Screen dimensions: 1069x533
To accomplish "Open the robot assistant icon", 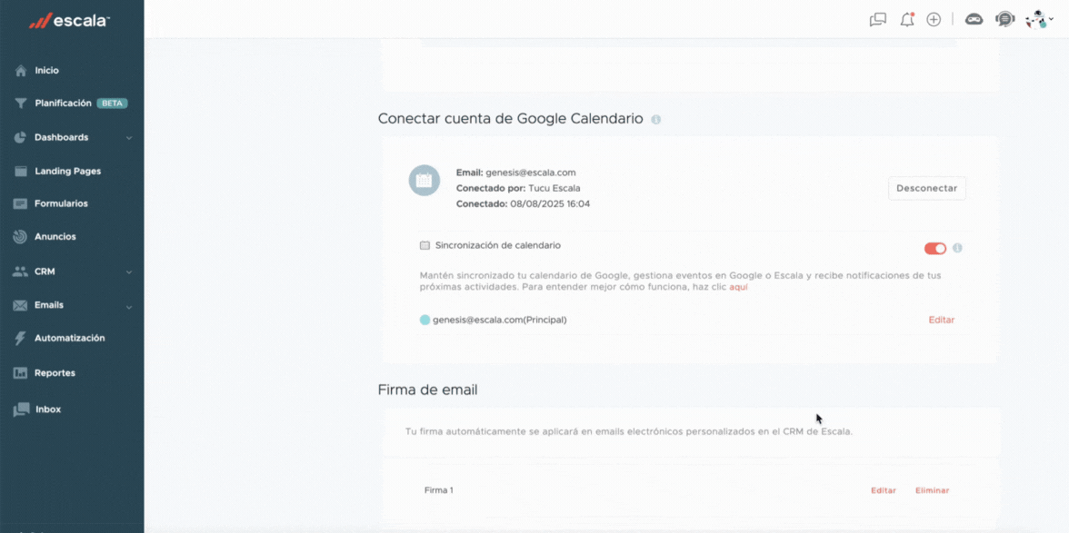I will point(974,19).
